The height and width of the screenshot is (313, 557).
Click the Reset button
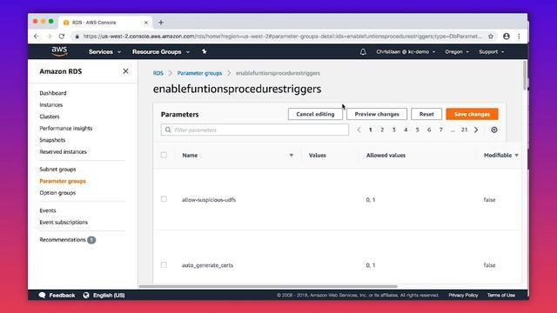pyautogui.click(x=426, y=114)
